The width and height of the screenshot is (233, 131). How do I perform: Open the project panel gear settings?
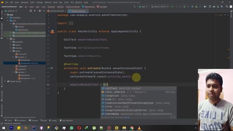click(x=40, y=11)
